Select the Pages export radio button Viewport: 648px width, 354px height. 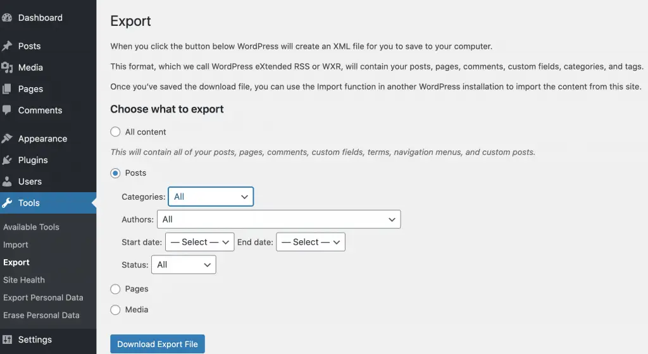(x=115, y=289)
